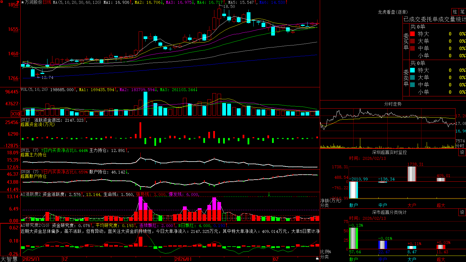
Task: Click the 12.74 low price label
Action: pyautogui.click(x=47, y=77)
